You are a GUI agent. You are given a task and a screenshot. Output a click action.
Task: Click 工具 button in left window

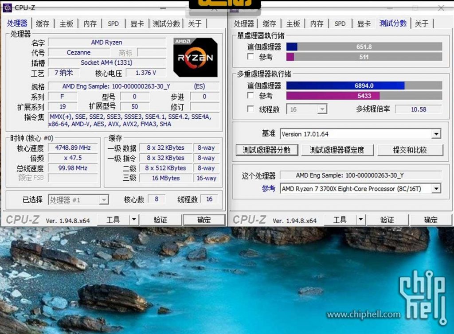[x=113, y=220]
